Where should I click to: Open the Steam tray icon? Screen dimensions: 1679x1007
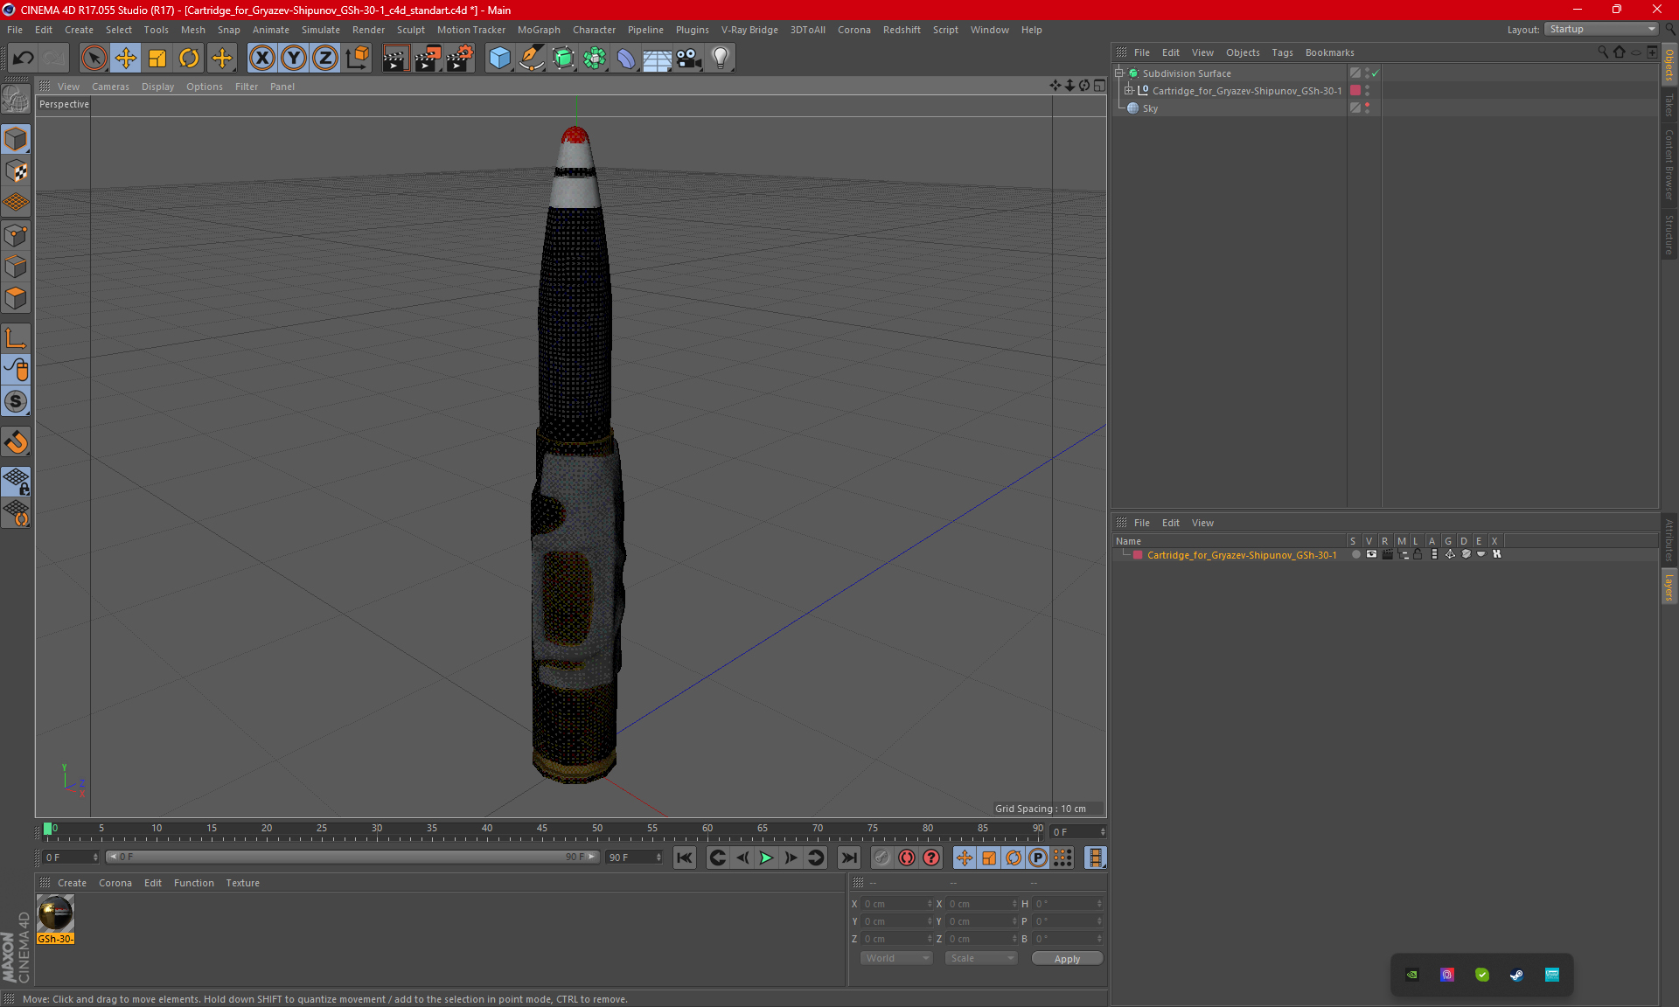1516,975
